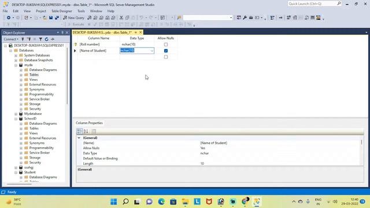The image size is (370, 208).
Task: Click the New Query button
Action: [x=73, y=18]
